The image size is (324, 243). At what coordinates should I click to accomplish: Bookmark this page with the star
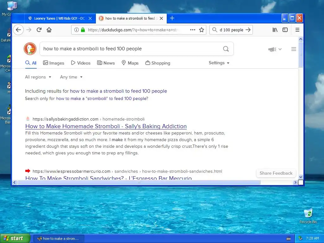click(x=202, y=30)
